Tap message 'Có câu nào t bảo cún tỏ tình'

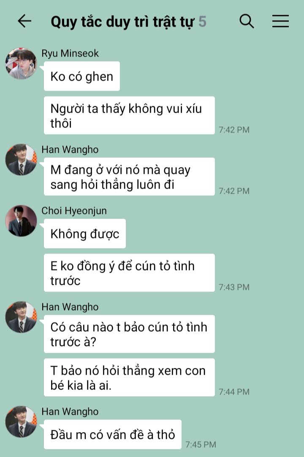tap(129, 334)
